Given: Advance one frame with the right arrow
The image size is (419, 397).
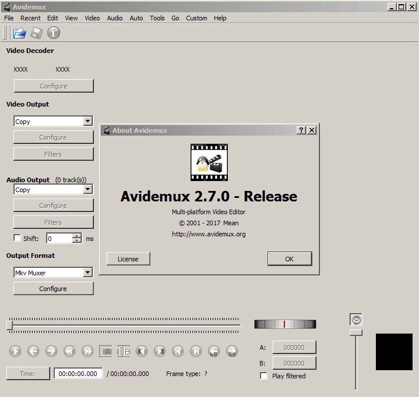Looking at the screenshot, I should pyautogui.click(x=51, y=351).
